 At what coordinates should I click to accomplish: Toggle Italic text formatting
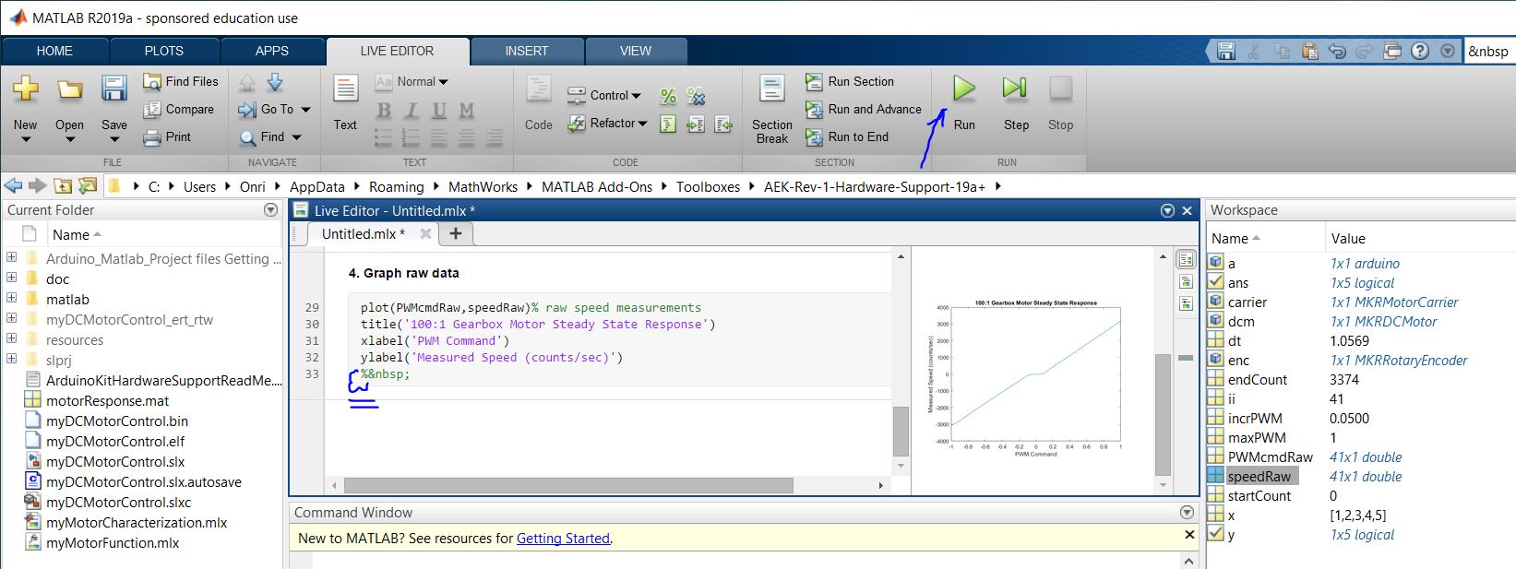pos(412,111)
